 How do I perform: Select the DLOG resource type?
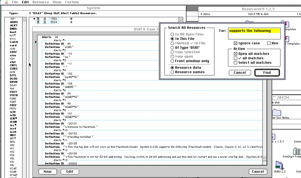tap(13, 79)
